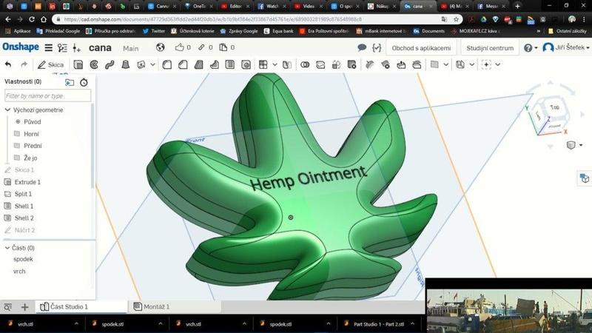Viewport: 592px width, 333px height.
Task: Select the Transform tool
Action: tap(336, 64)
